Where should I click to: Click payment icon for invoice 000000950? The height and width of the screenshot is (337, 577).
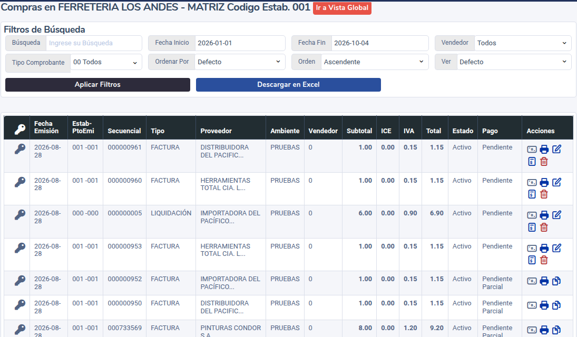[532, 305]
